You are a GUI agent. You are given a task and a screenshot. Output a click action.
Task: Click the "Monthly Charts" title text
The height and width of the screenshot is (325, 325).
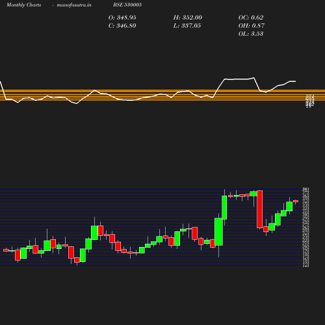coord(24,5)
